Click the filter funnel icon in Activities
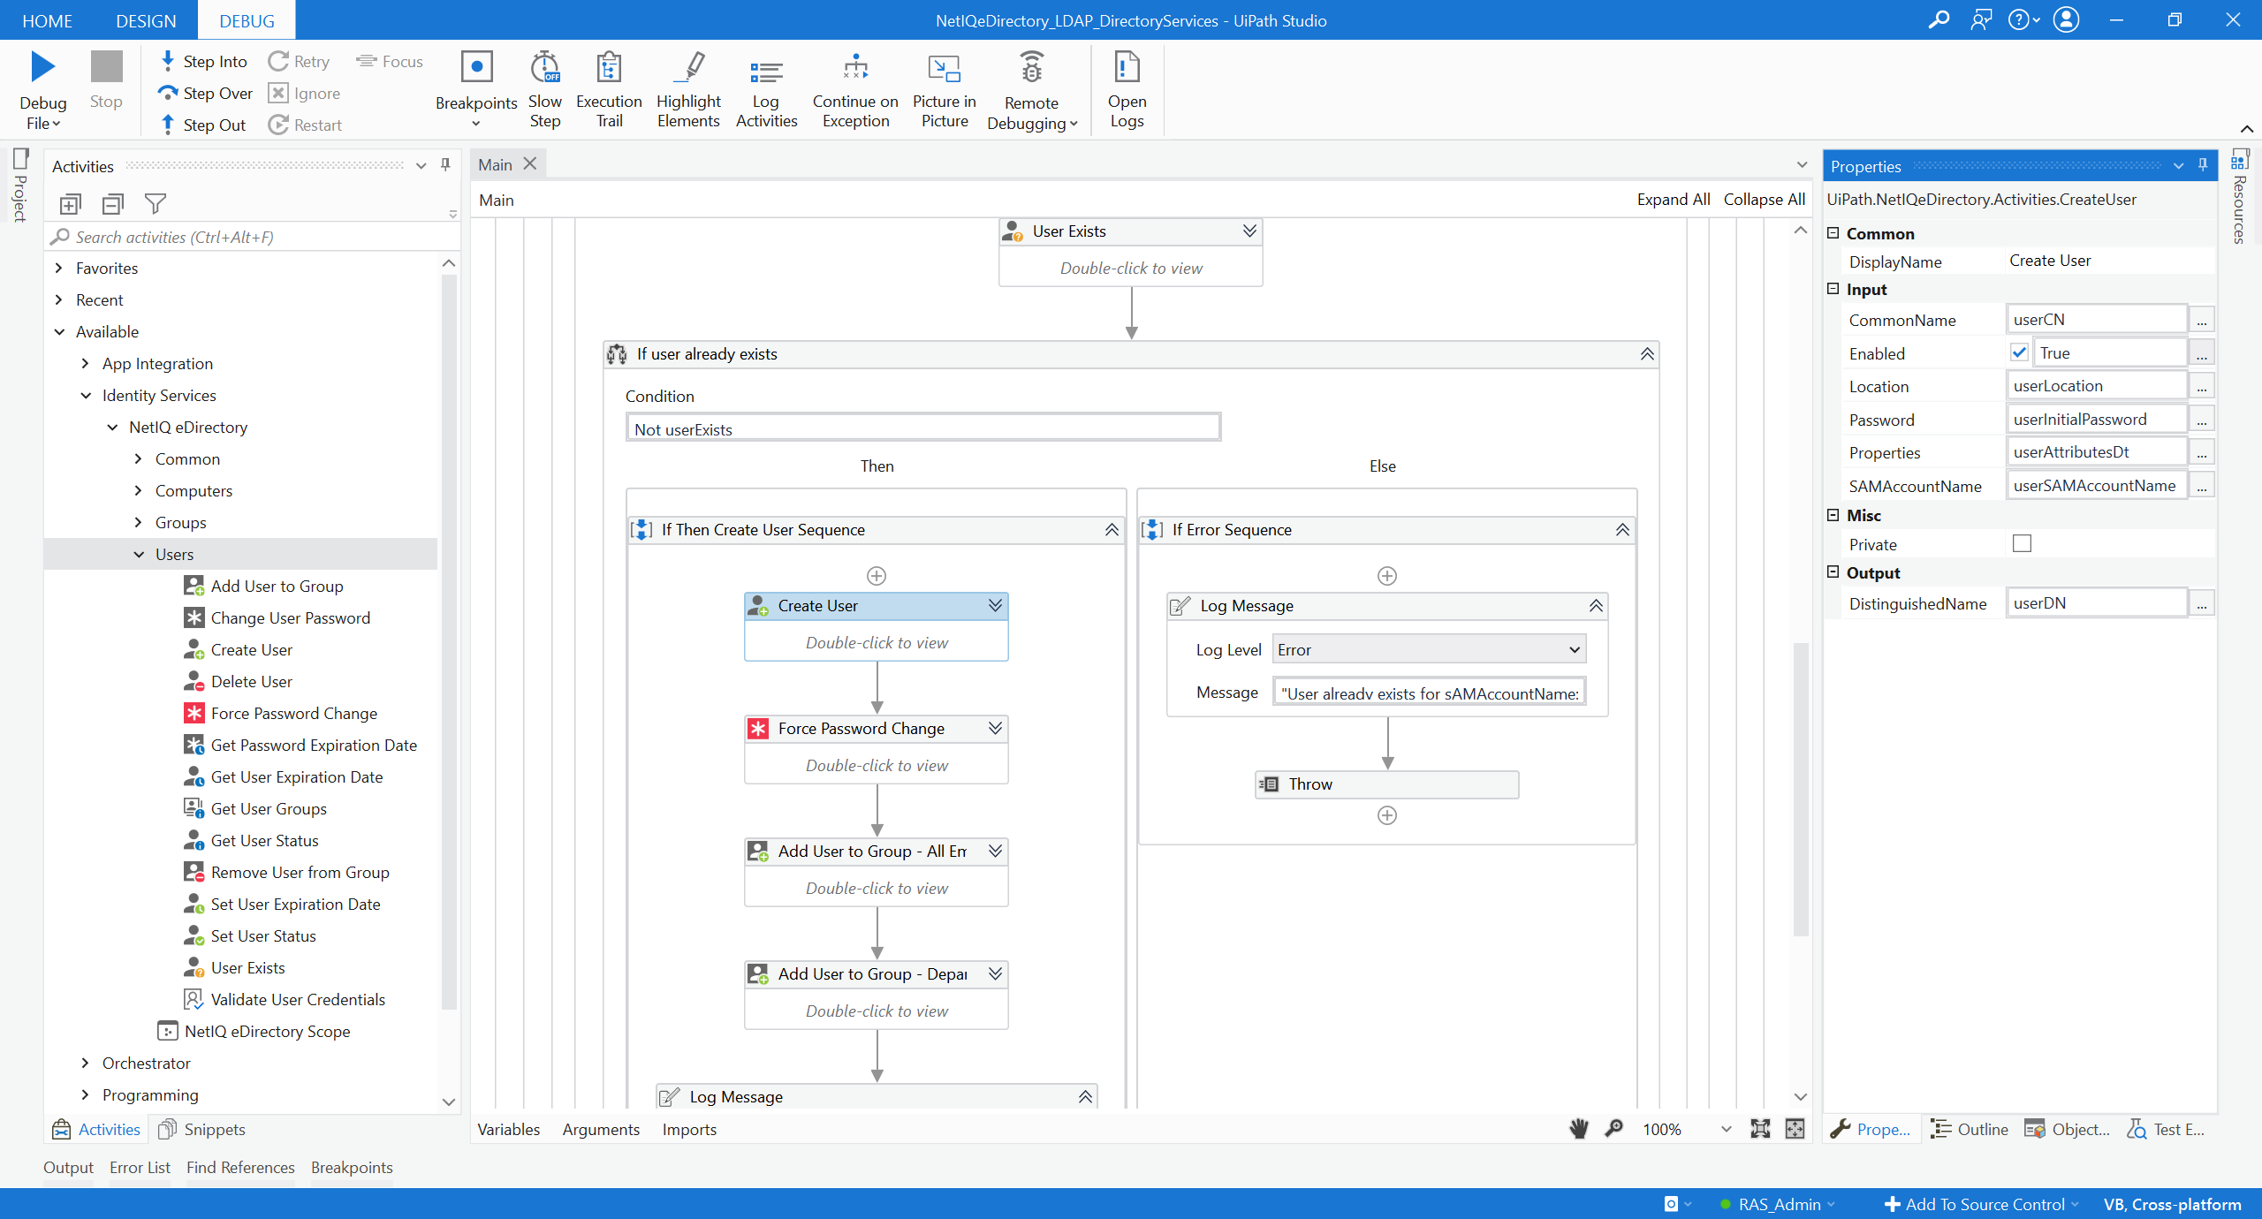The image size is (2262, 1219). click(x=156, y=204)
